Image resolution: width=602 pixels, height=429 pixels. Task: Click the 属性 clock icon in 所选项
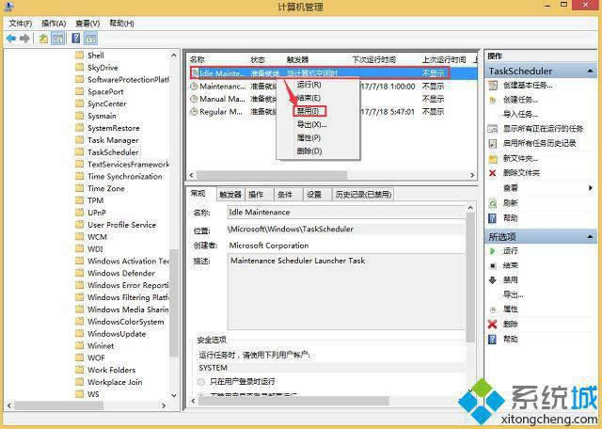493,310
